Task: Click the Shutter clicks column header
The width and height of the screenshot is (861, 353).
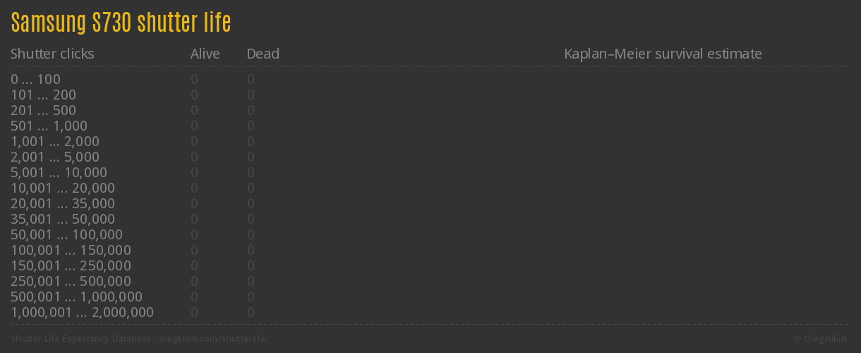Action: 52,54
